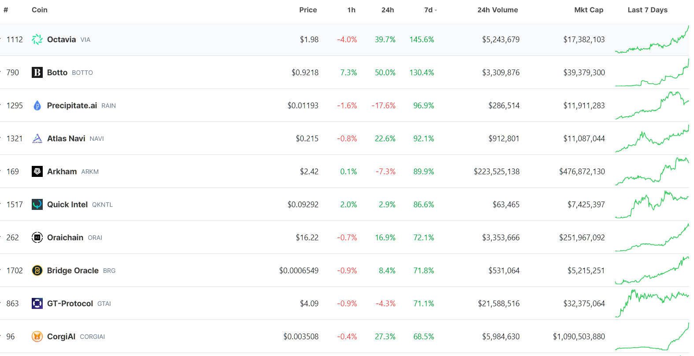This screenshot has width=694, height=356.
Task: Sort by the 24h column header
Action: click(x=388, y=10)
